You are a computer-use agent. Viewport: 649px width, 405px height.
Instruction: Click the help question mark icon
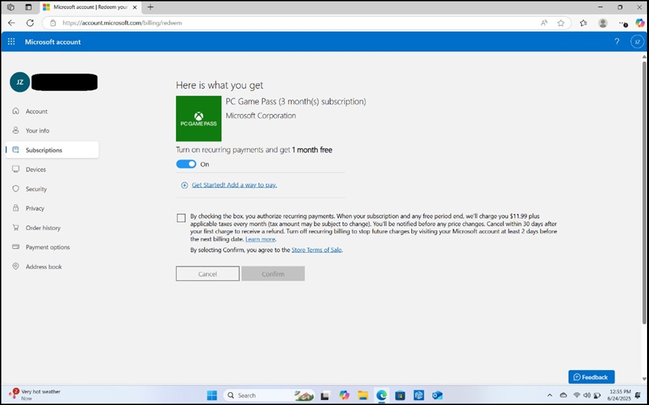point(617,42)
